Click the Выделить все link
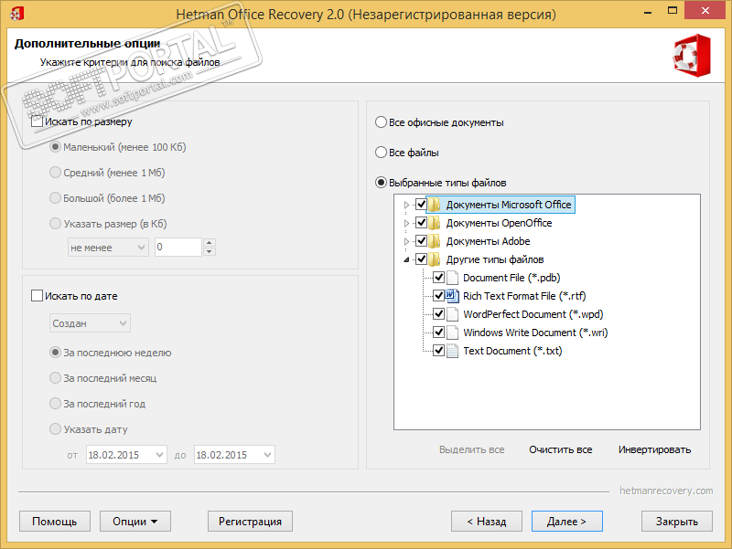The height and width of the screenshot is (549, 732). (x=471, y=449)
